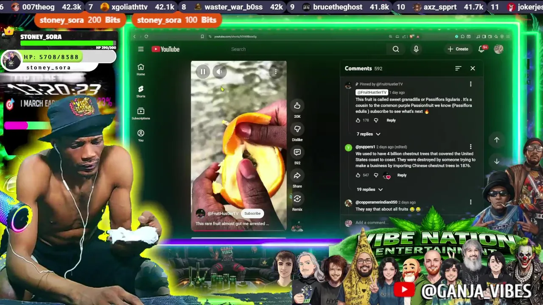The image size is (543, 305).
Task: Click the Short's video caption text
Action: coord(232,224)
